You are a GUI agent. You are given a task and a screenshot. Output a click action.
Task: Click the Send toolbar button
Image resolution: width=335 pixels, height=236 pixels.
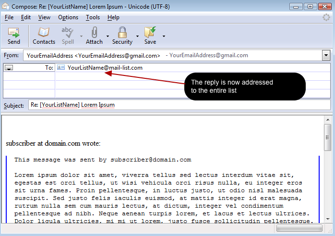[13, 36]
